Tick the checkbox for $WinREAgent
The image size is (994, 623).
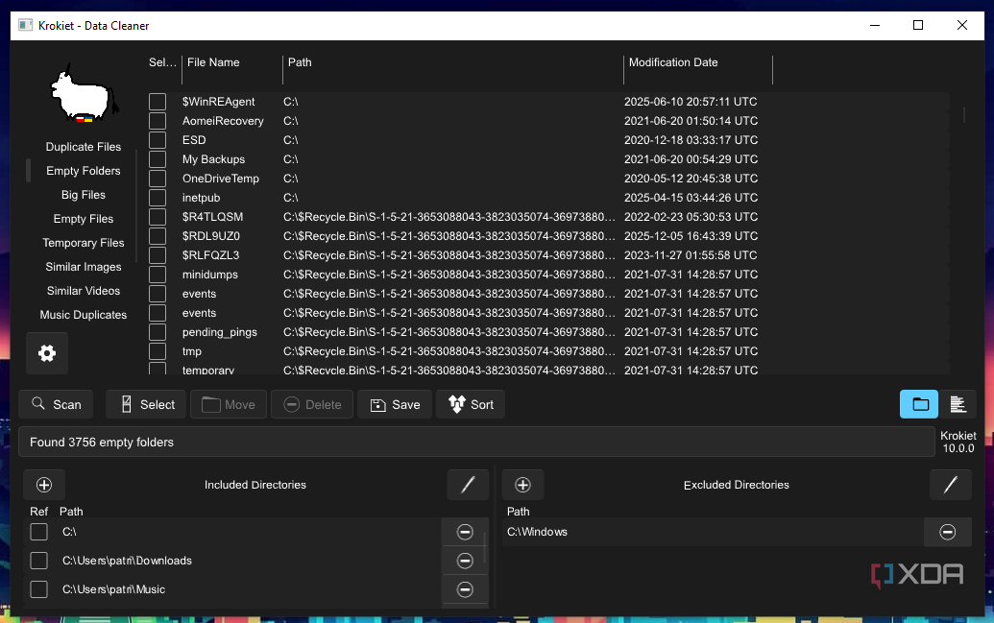click(158, 102)
